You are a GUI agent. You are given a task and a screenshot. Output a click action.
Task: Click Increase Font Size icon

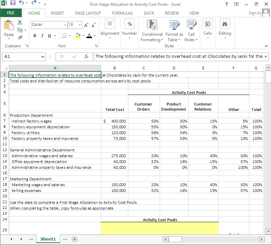[86, 25]
